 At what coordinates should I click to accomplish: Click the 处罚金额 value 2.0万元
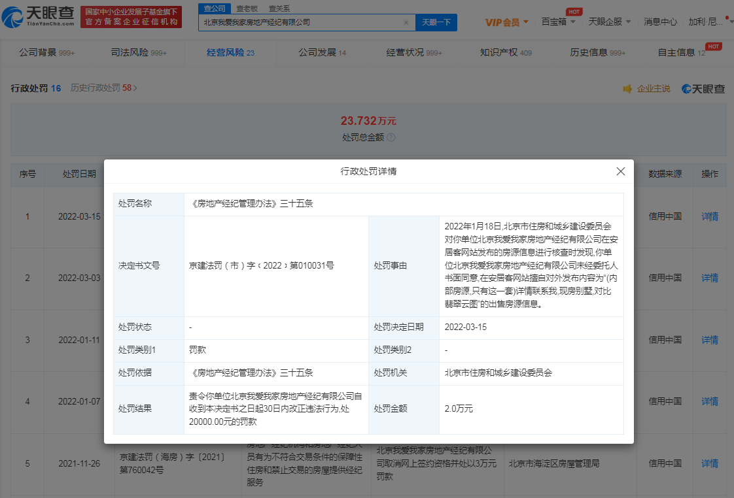click(459, 408)
